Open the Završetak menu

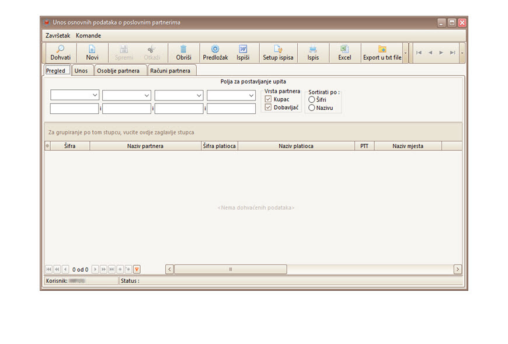58,36
